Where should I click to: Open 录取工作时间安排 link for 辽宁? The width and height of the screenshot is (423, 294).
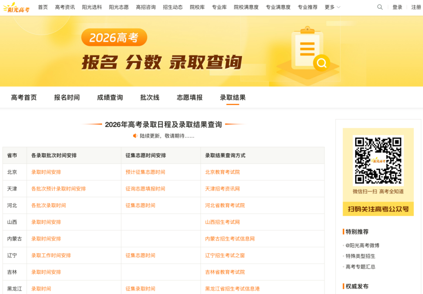(51, 256)
